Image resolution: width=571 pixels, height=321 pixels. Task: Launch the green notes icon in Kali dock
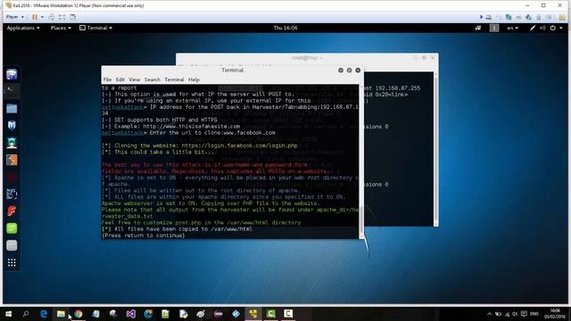tap(12, 228)
